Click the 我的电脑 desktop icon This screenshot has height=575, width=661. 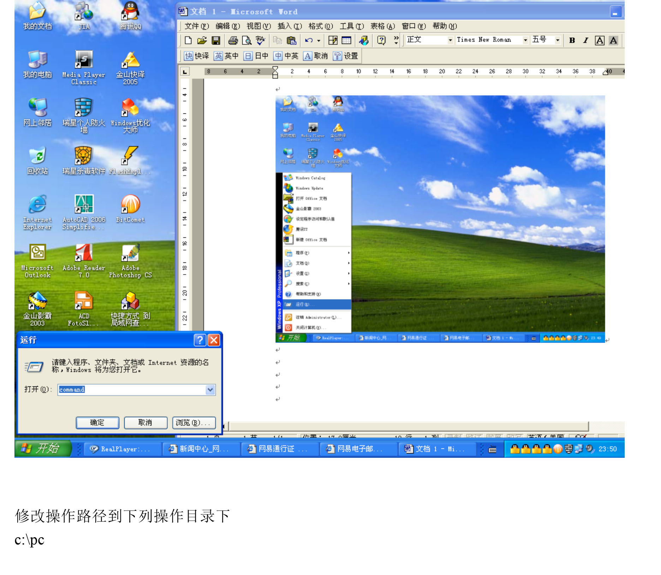pos(37,64)
